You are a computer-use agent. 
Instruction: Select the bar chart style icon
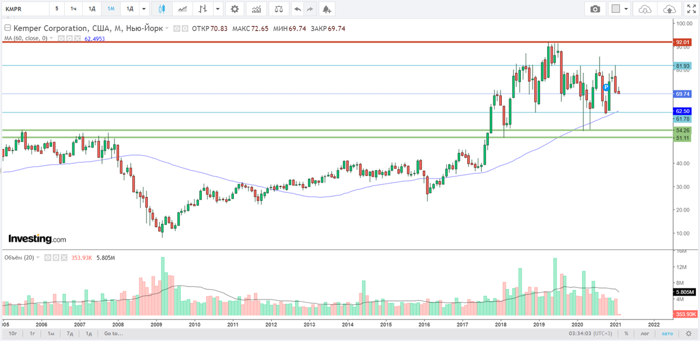pyautogui.click(x=202, y=9)
